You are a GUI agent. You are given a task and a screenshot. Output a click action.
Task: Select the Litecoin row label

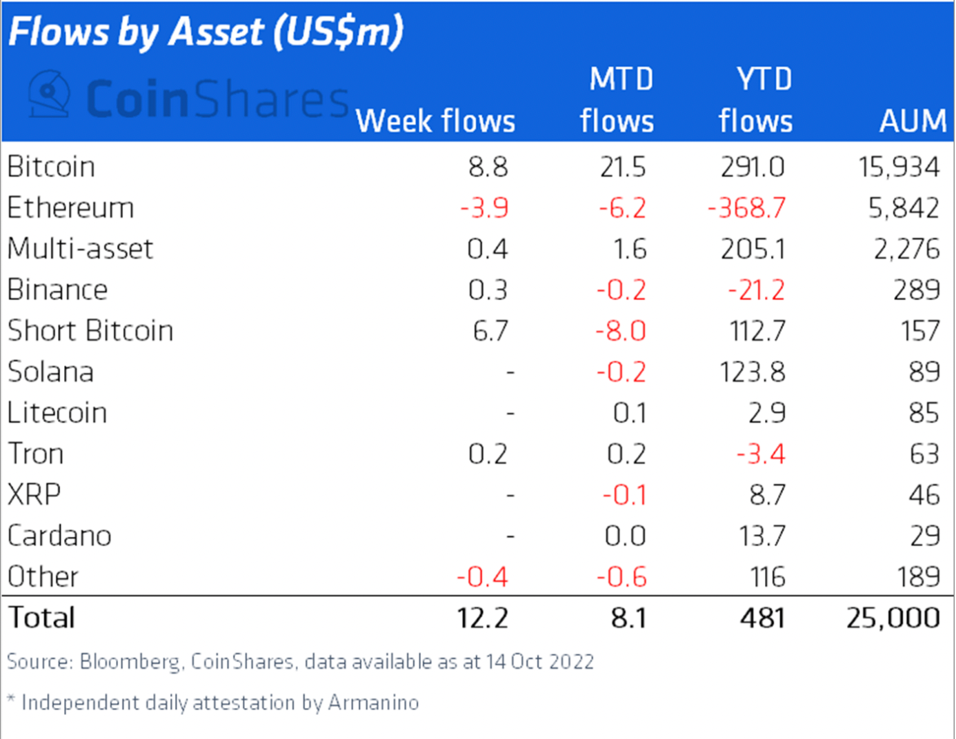[57, 413]
